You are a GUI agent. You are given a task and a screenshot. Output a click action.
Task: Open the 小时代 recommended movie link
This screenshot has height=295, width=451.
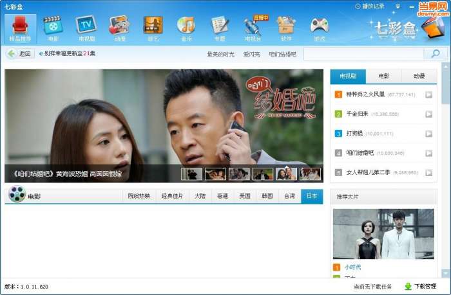[352, 267]
